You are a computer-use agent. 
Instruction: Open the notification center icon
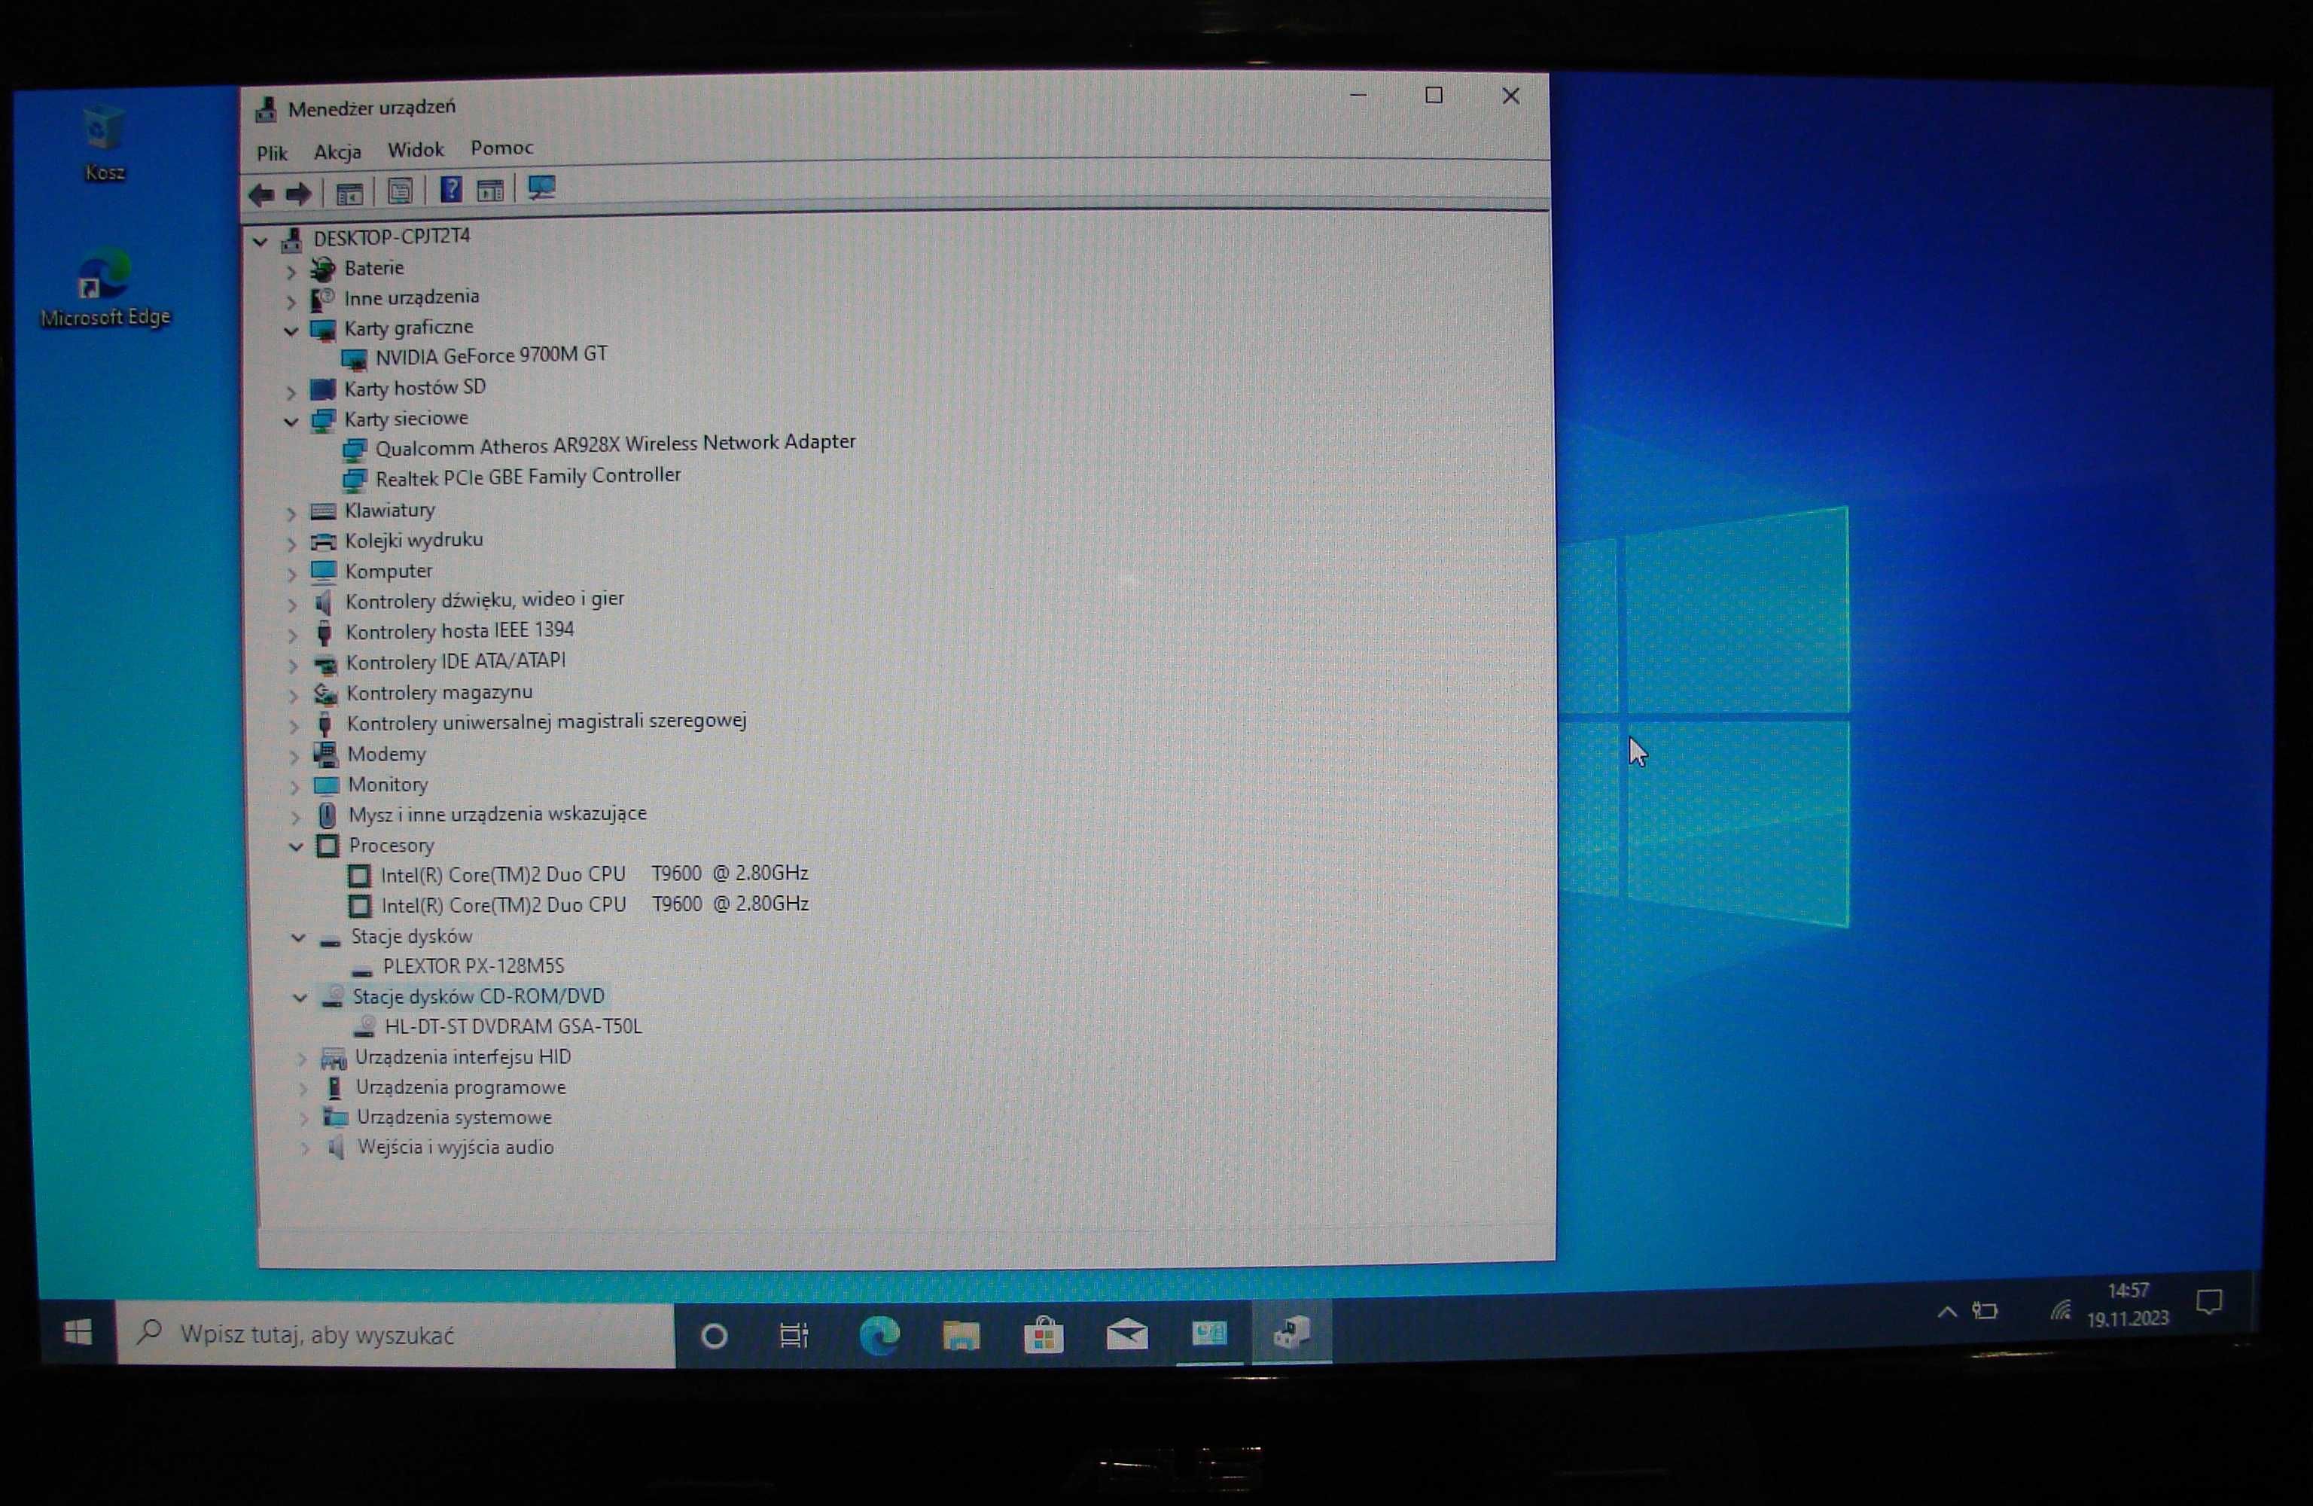[2209, 1302]
